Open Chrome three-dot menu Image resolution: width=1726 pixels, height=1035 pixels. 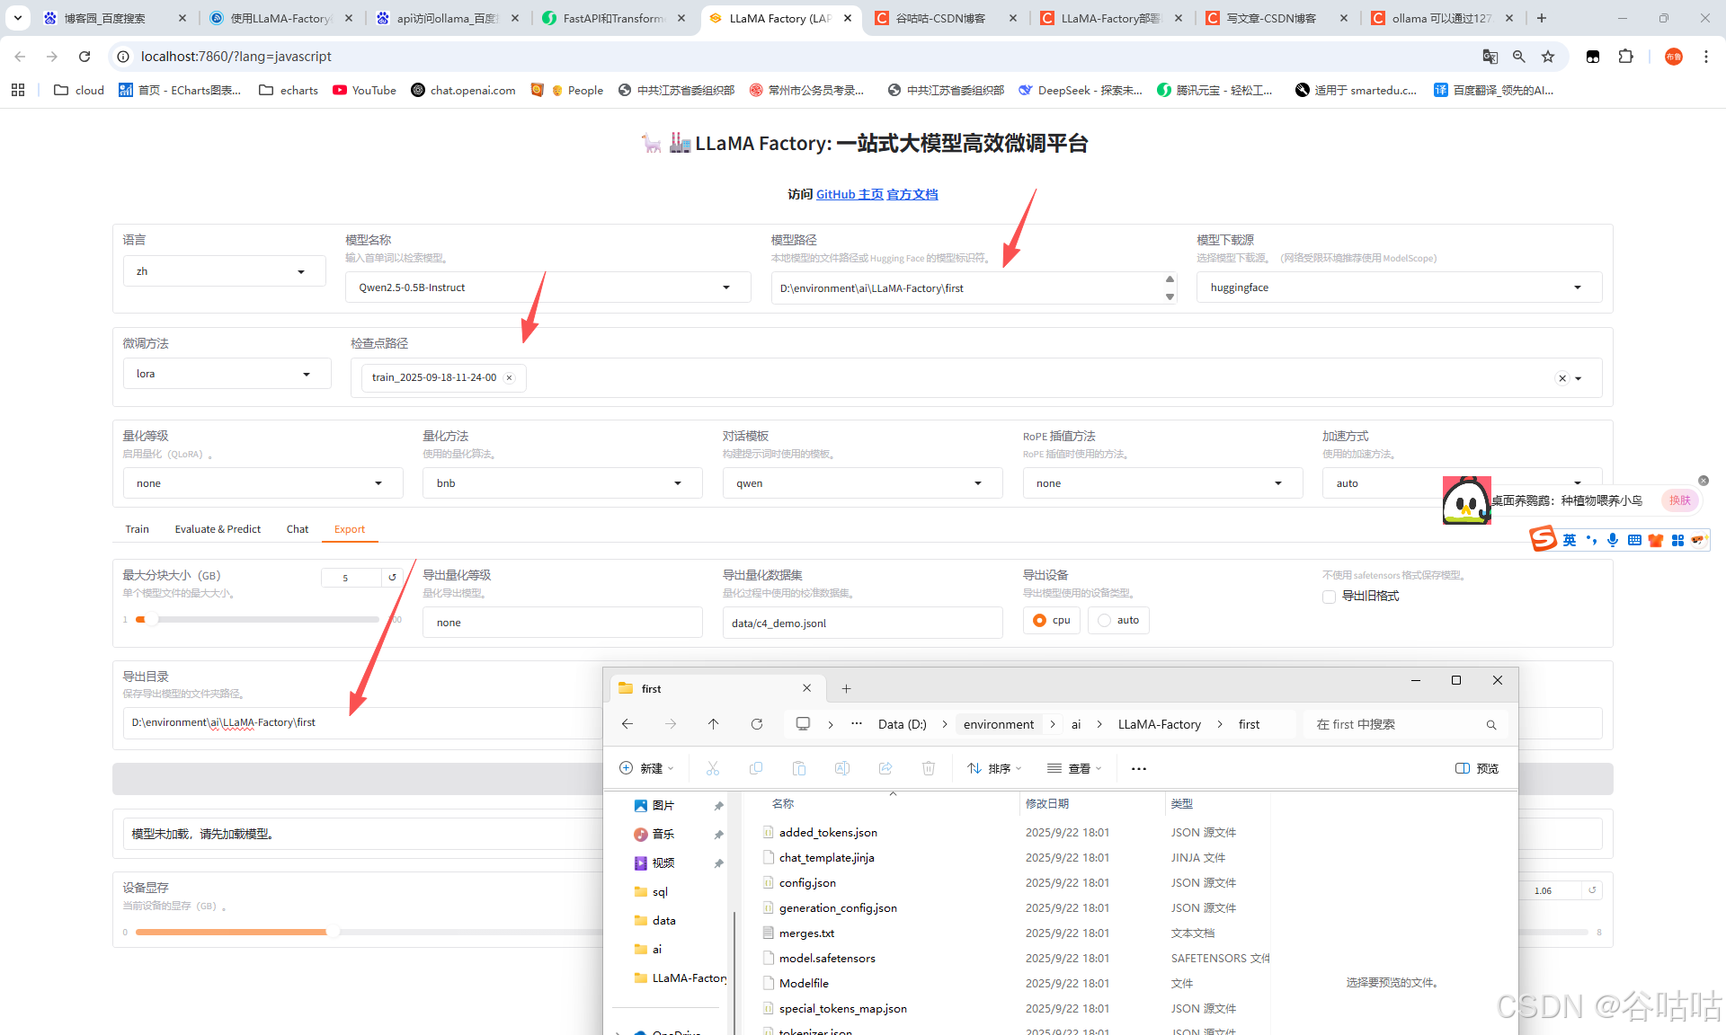click(1706, 57)
